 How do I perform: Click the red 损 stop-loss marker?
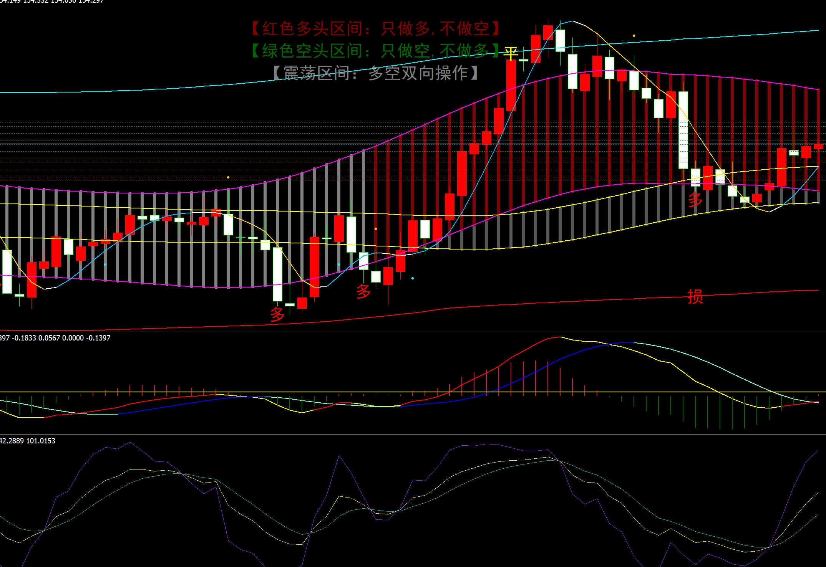click(x=695, y=297)
